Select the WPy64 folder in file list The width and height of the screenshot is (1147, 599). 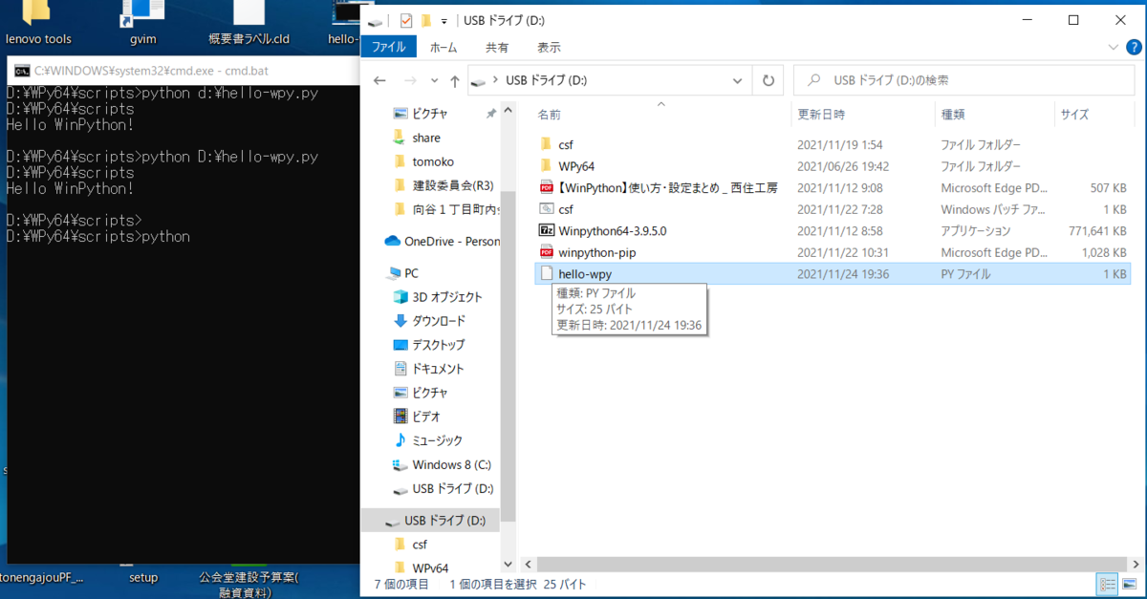point(576,166)
